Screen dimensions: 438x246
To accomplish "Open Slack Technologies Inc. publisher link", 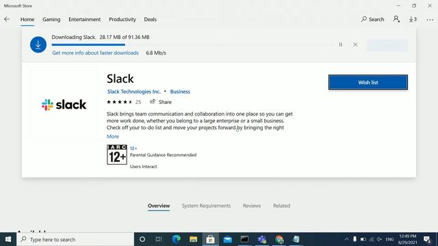I will [x=134, y=92].
